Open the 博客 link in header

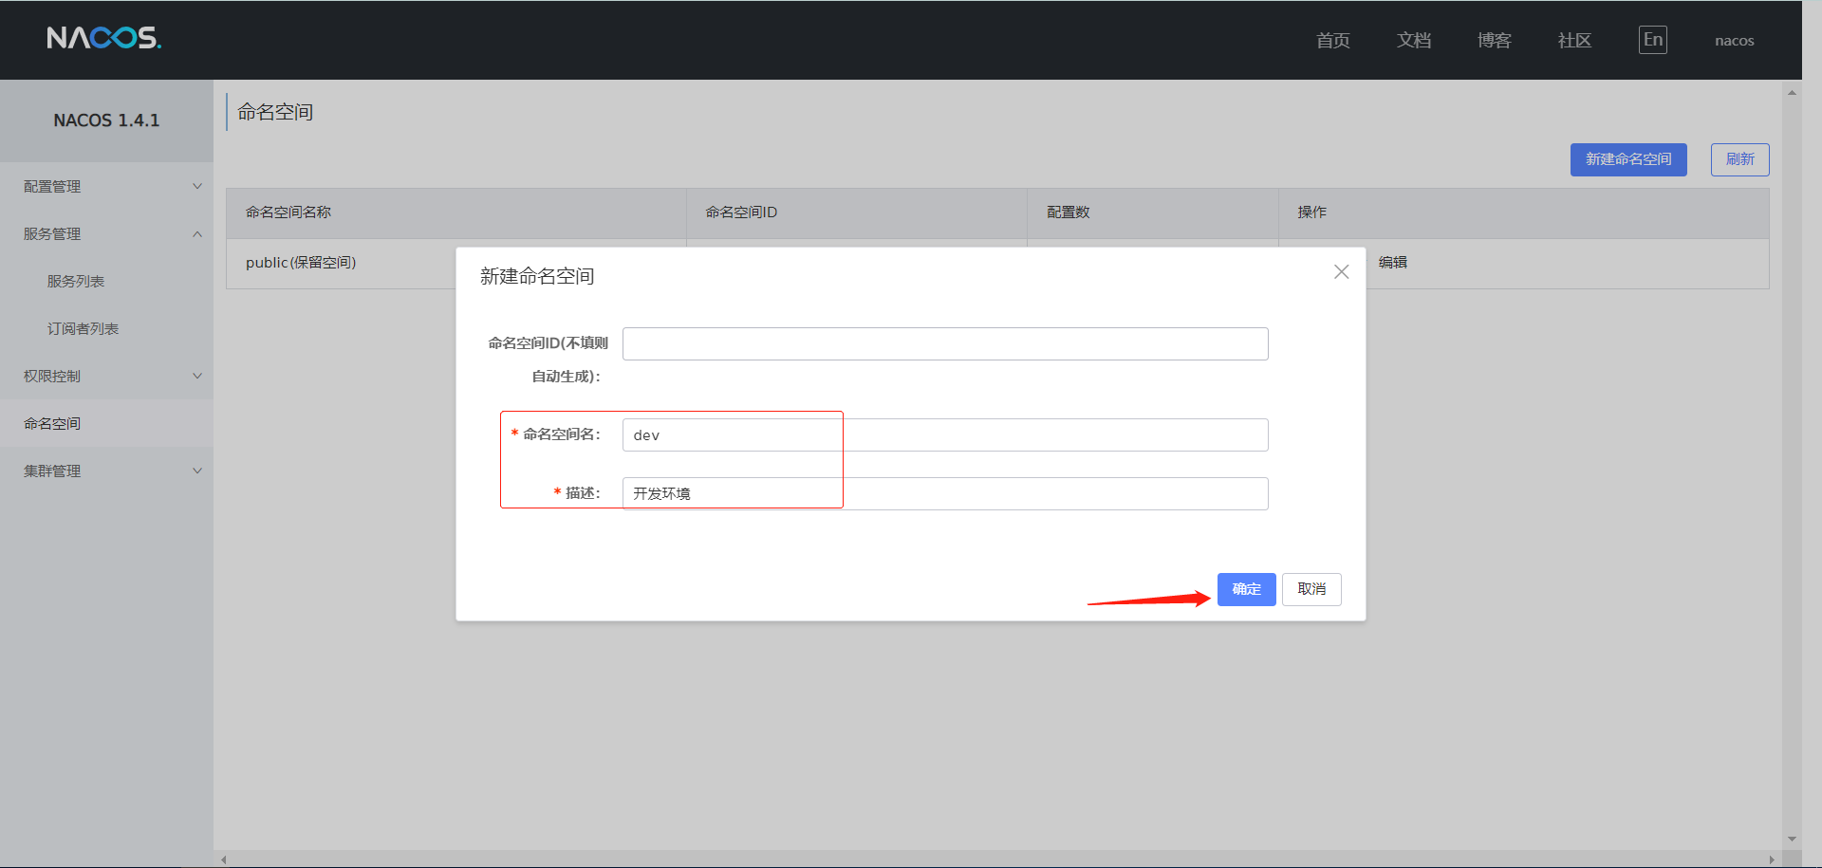1495,40
